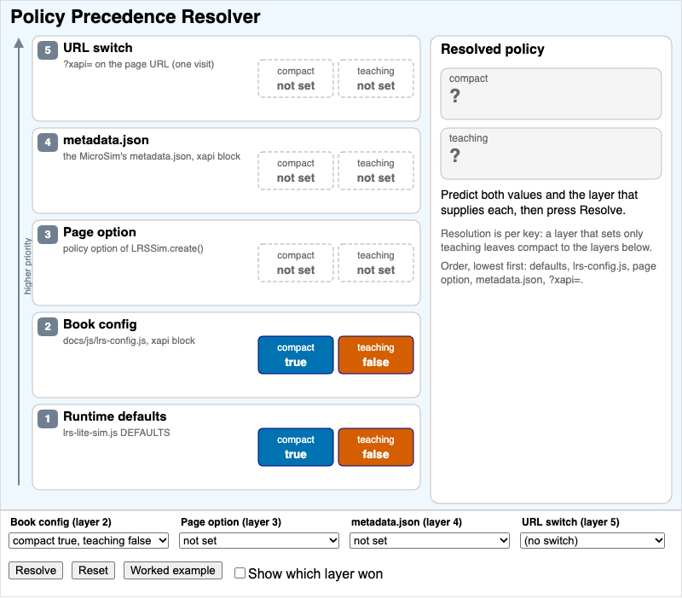Image resolution: width=682 pixels, height=599 pixels.
Task: Click the Reset button
Action: pyautogui.click(x=93, y=570)
